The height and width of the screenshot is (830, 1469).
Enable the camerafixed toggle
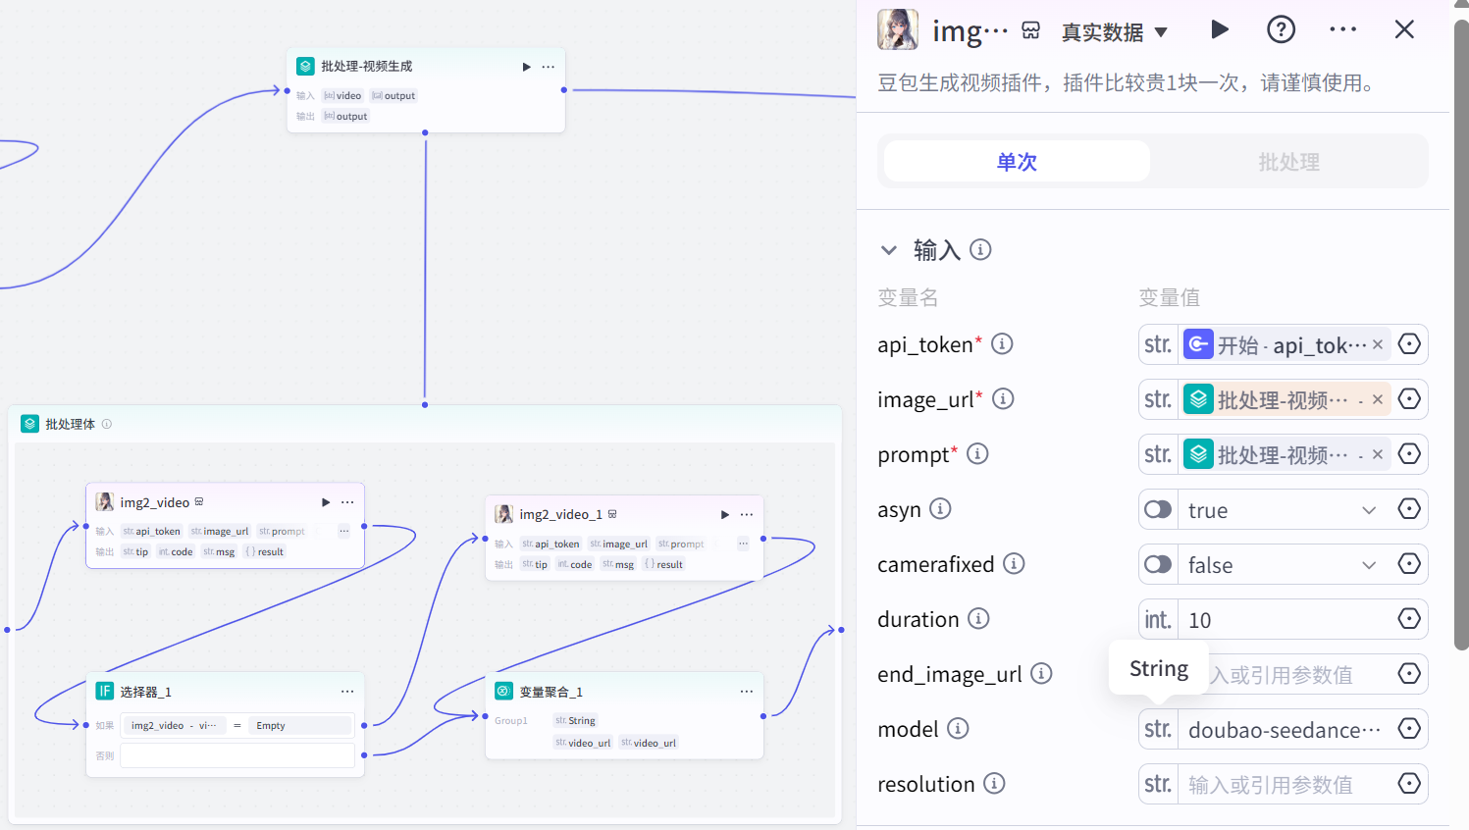[1157, 564]
